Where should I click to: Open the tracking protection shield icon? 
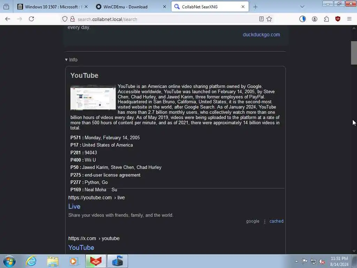click(65, 19)
